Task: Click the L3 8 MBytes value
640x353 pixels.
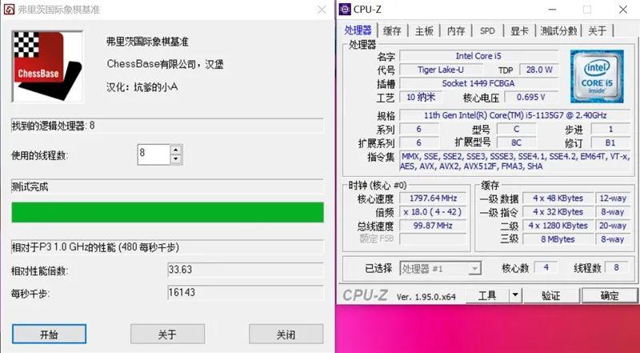Action: pyautogui.click(x=558, y=239)
